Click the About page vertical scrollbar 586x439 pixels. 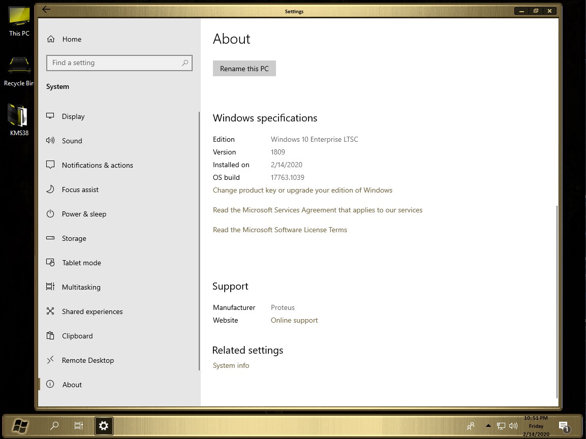click(557, 301)
